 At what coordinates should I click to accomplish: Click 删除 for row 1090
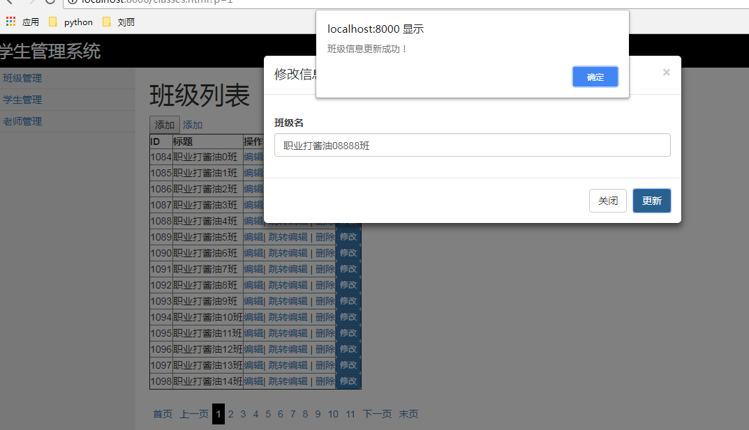tap(325, 253)
